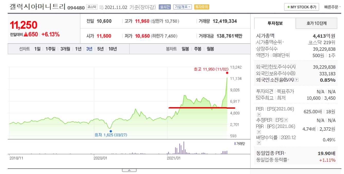Screen dimensions: 344x174
Task: Open the 시가총액순위 ranking link
Action: 270,42
